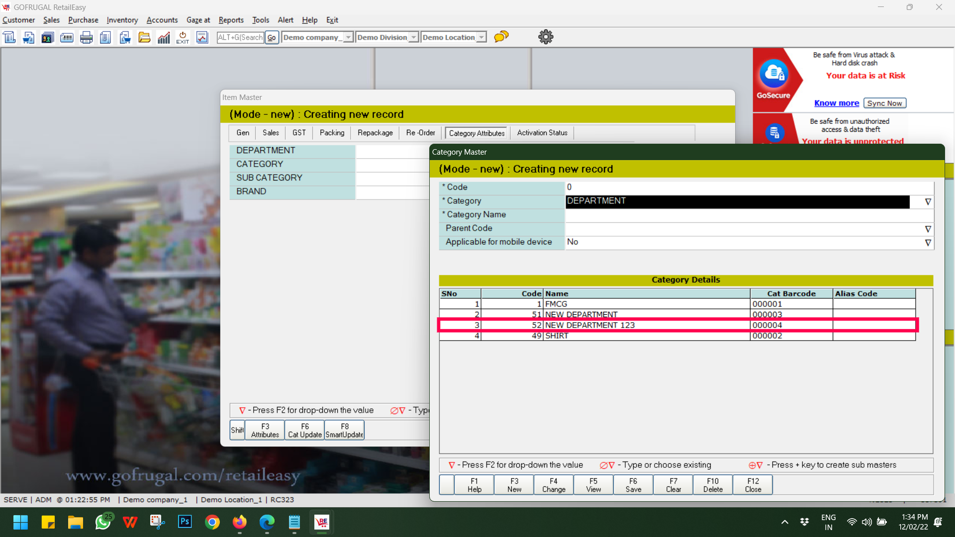955x537 pixels.
Task: Select the SHIRT row in Category Details
Action: click(647, 336)
